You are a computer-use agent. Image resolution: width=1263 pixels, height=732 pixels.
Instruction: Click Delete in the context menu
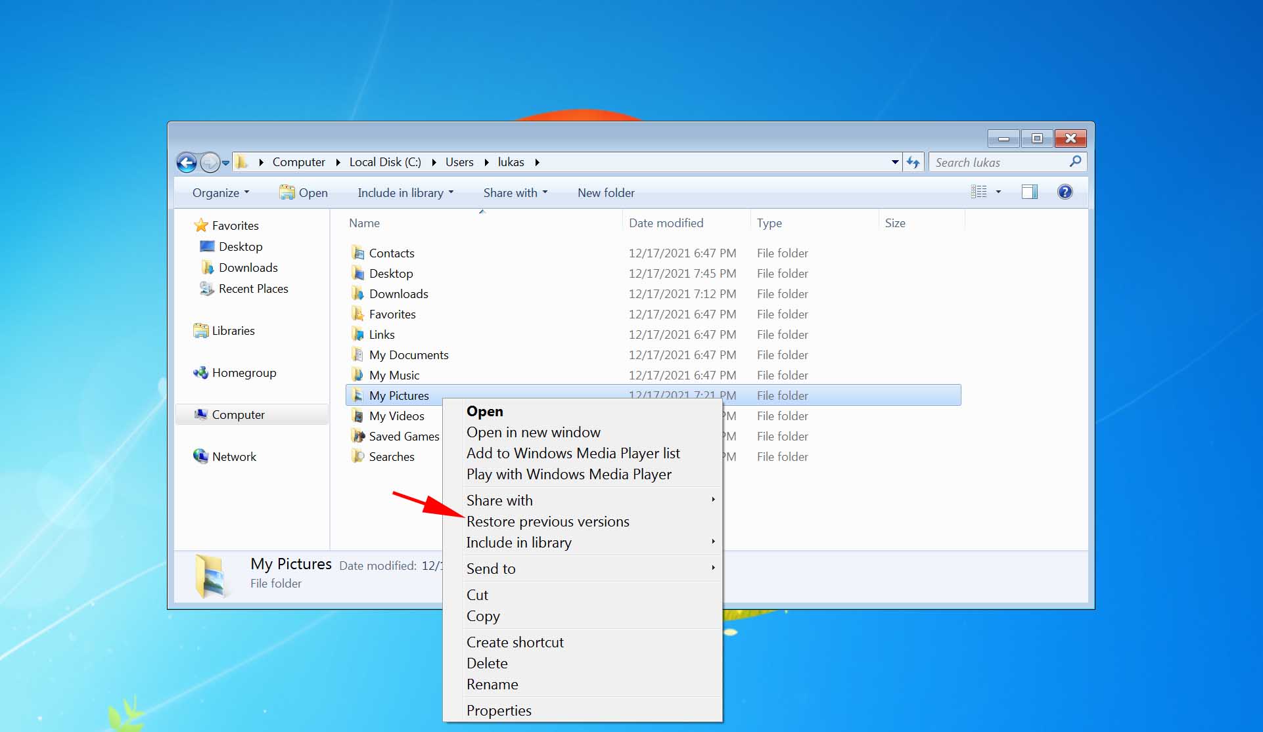488,663
